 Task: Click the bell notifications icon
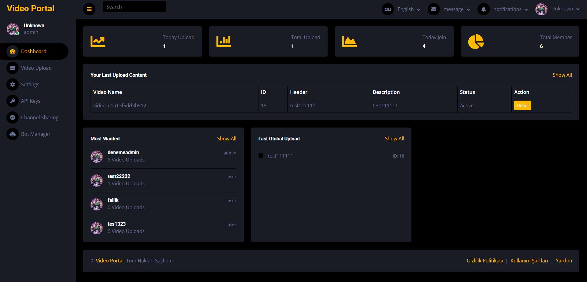point(483,9)
